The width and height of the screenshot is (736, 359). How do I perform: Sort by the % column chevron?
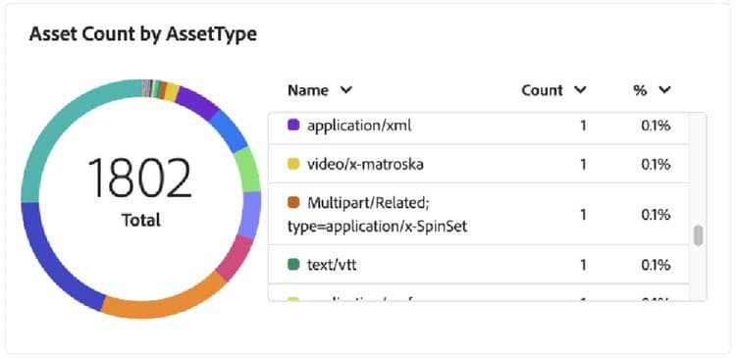pyautogui.click(x=664, y=89)
